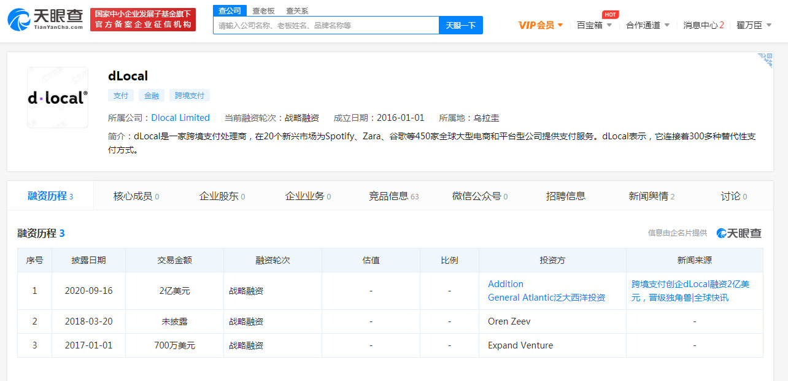Click the Oren Zeev investor cell

pos(552,321)
